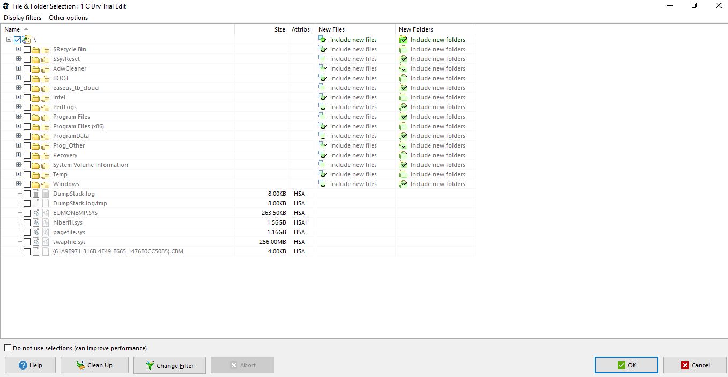728x377 pixels.
Task: Check the Program Files folder checkbox
Action: [27, 117]
